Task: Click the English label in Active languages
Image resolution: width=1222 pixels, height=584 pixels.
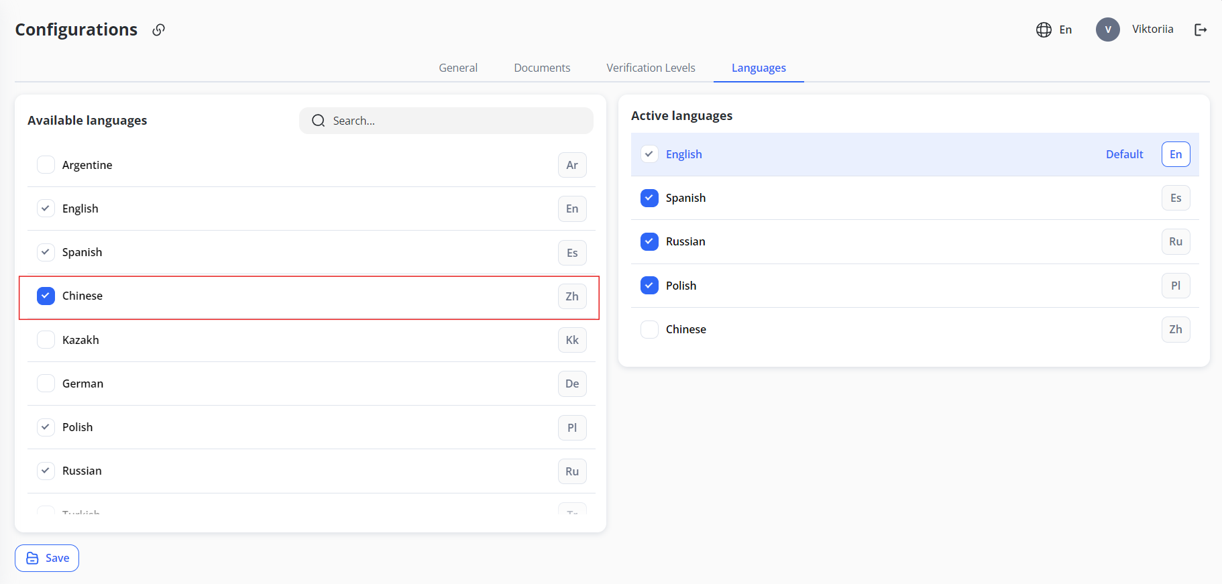Action: pos(683,154)
